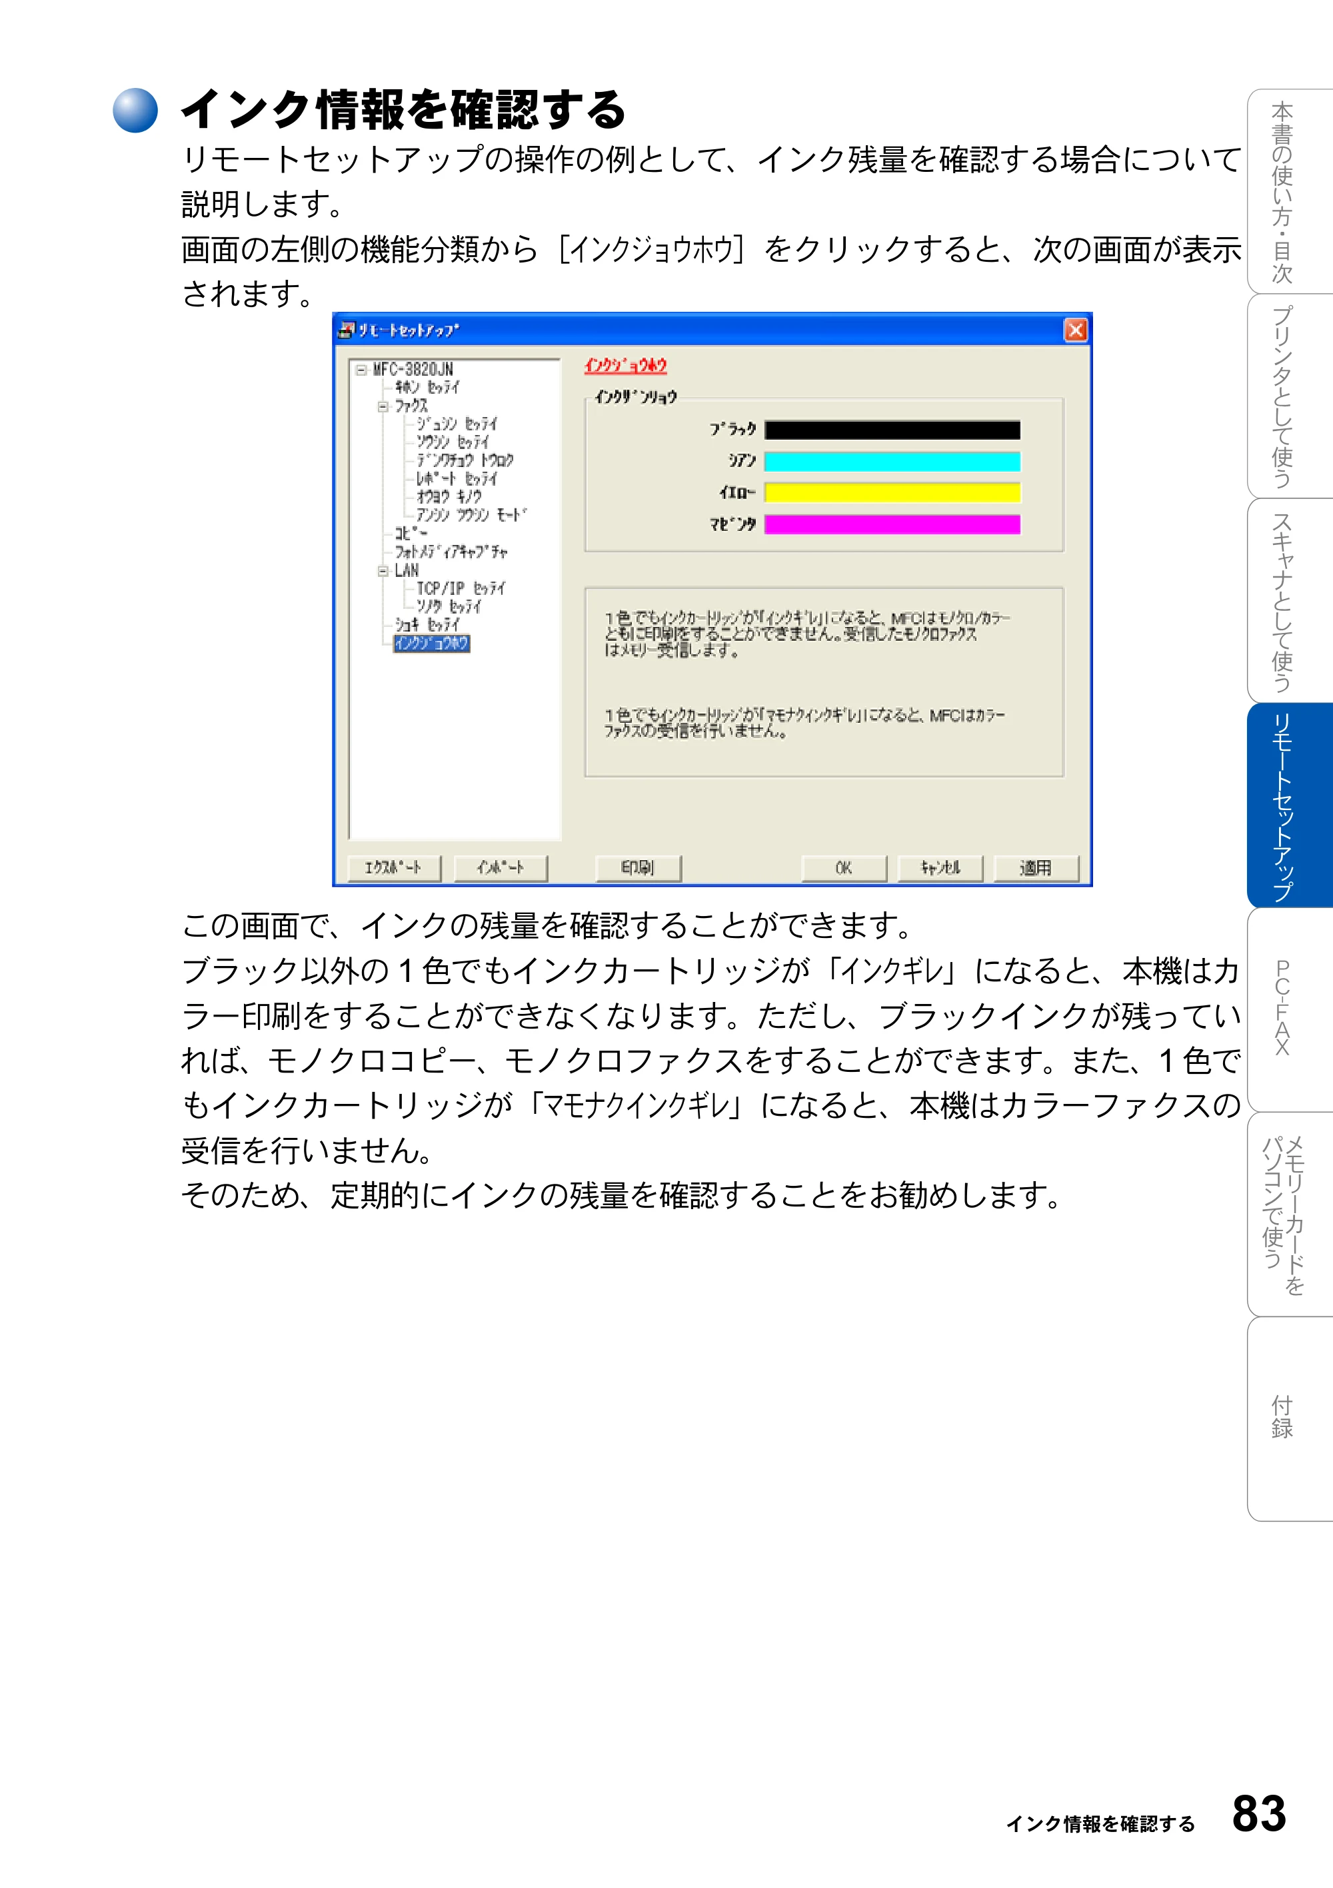1333x1888 pixels.
Task: Click the yellow ink level bar
Action: coord(892,492)
